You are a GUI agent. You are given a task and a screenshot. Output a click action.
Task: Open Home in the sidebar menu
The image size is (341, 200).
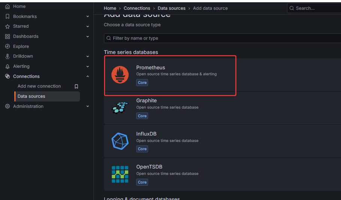20,6
